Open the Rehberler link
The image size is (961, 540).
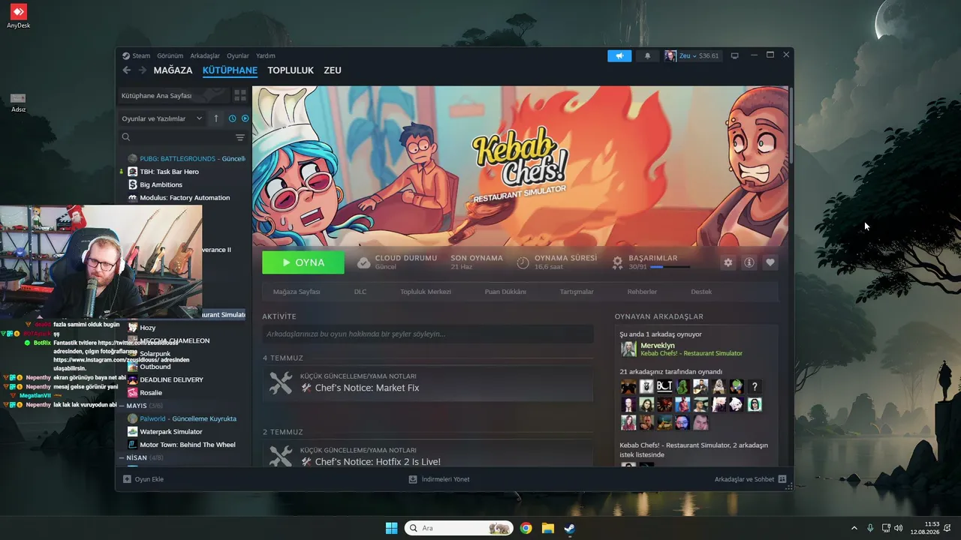click(642, 292)
